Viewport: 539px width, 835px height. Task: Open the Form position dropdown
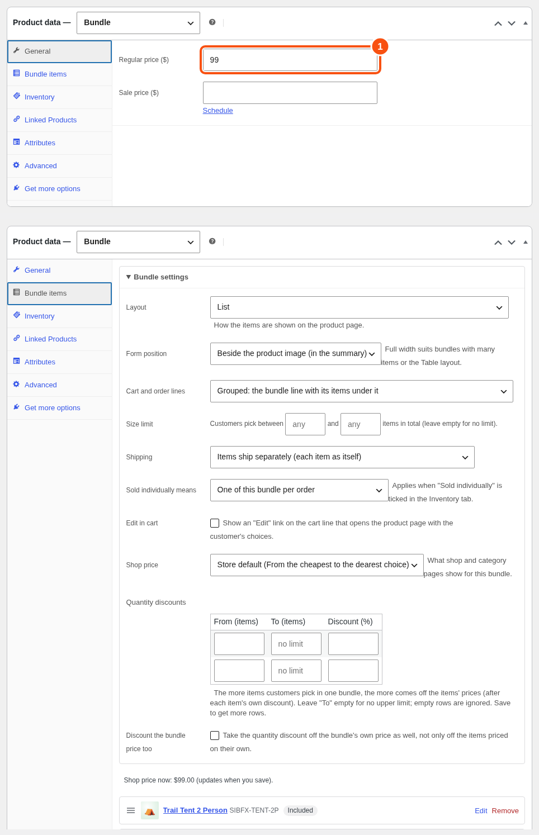296,354
